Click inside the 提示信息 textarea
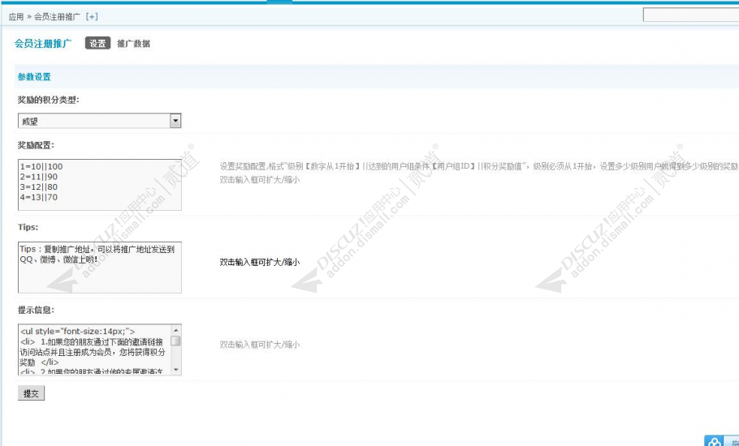Viewport: 739px width, 446px height. click(x=94, y=350)
